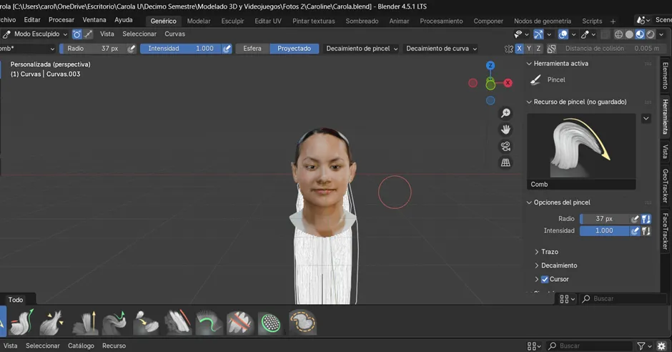Pick the green curve brush thumbnail
Image resolution: width=672 pixels, height=352 pixels.
tap(208, 323)
